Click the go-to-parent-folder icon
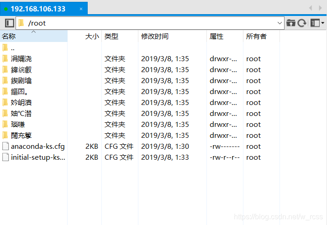This screenshot has width=327, height=225. point(291,23)
